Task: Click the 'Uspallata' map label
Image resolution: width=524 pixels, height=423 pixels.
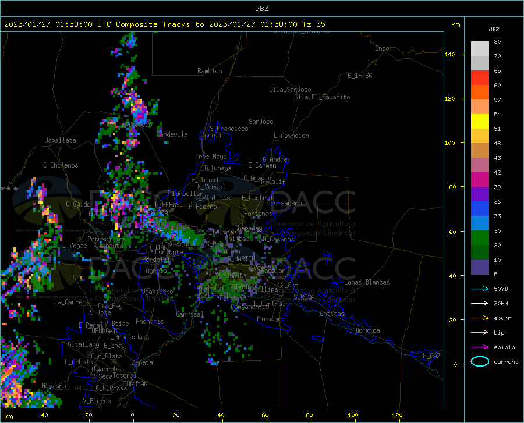Action: (x=60, y=140)
